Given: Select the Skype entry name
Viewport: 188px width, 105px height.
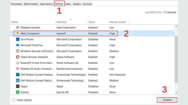Looking at the screenshot, I should pos(24,86).
